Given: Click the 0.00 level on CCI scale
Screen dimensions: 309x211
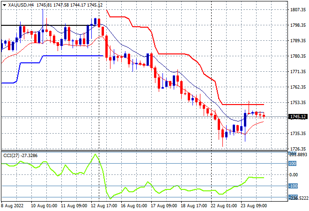Looking at the screenshot, I should [x=294, y=175].
